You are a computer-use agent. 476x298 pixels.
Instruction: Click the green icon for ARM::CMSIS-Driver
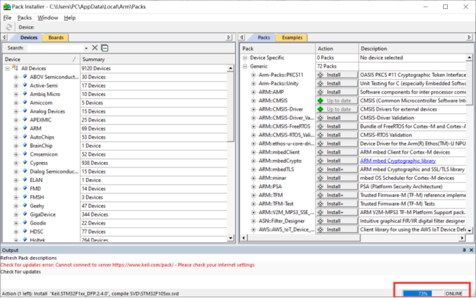[321, 109]
